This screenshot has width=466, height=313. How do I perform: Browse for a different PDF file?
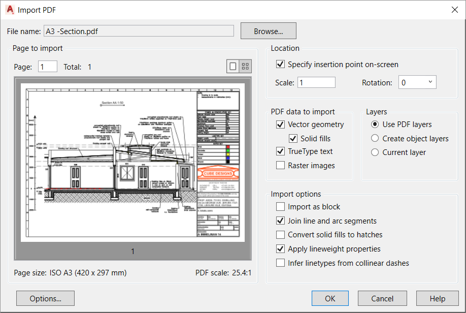[268, 30]
